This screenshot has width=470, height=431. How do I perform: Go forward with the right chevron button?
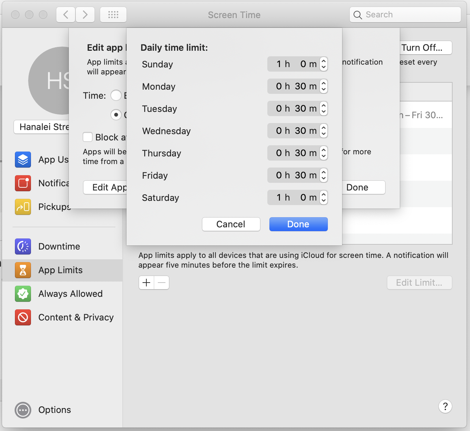(85, 15)
